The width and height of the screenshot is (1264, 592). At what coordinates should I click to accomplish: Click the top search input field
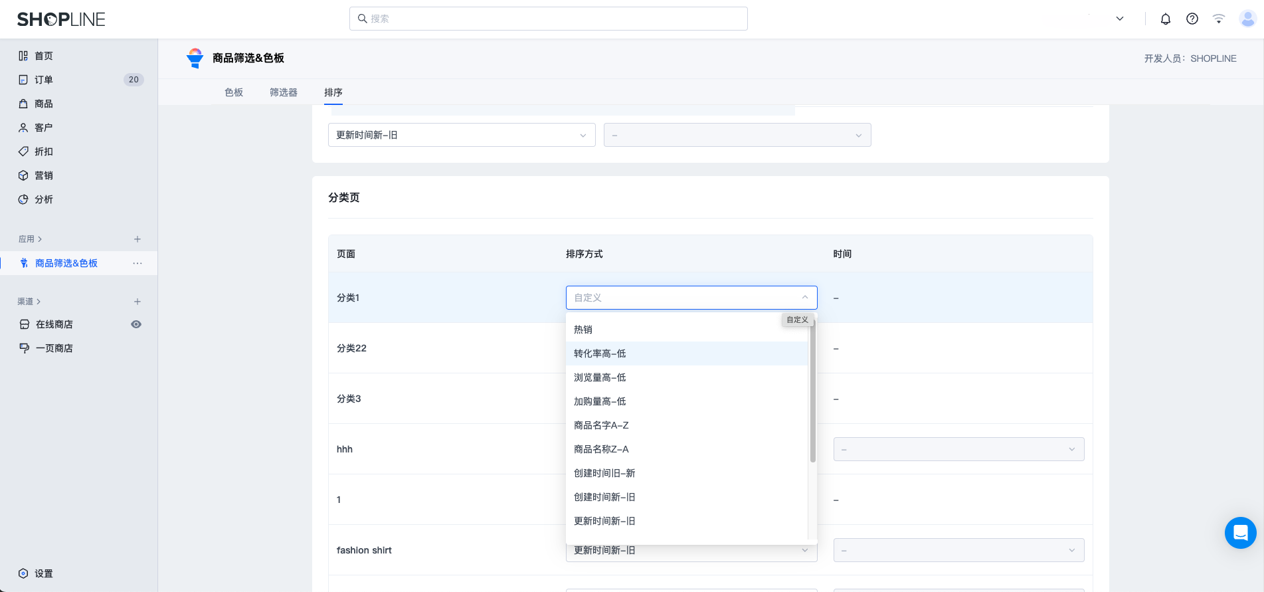click(549, 19)
